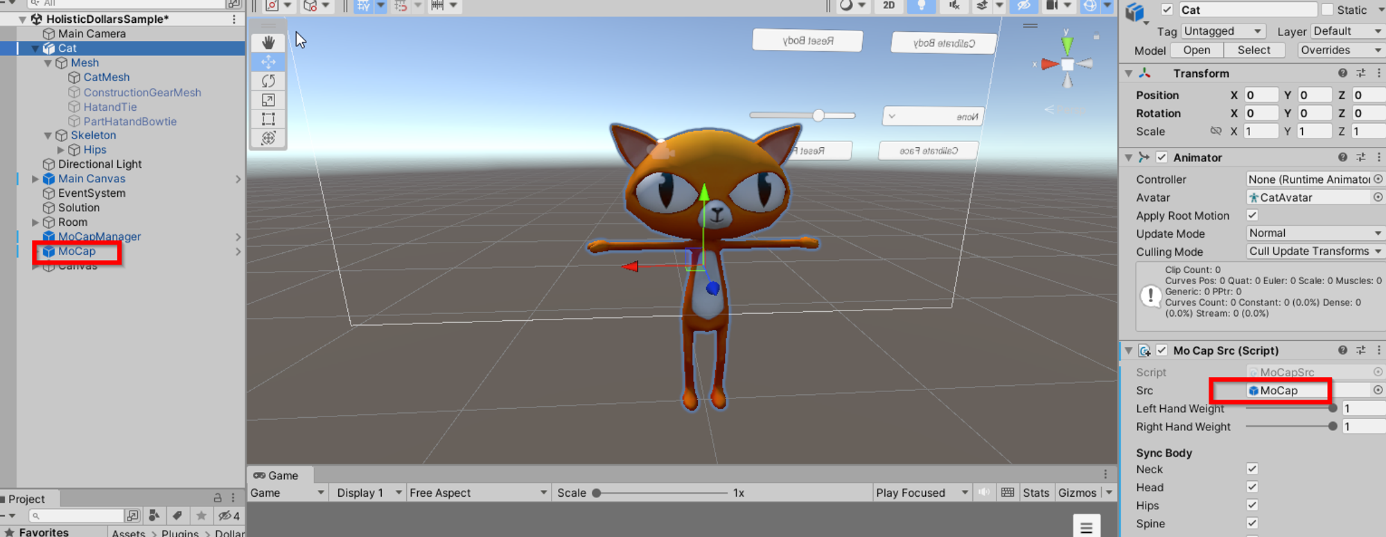The image size is (1386, 537).
Task: Toggle scene lighting bulb icon
Action: point(921,6)
